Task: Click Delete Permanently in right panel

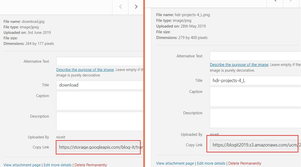Action: point(245,163)
